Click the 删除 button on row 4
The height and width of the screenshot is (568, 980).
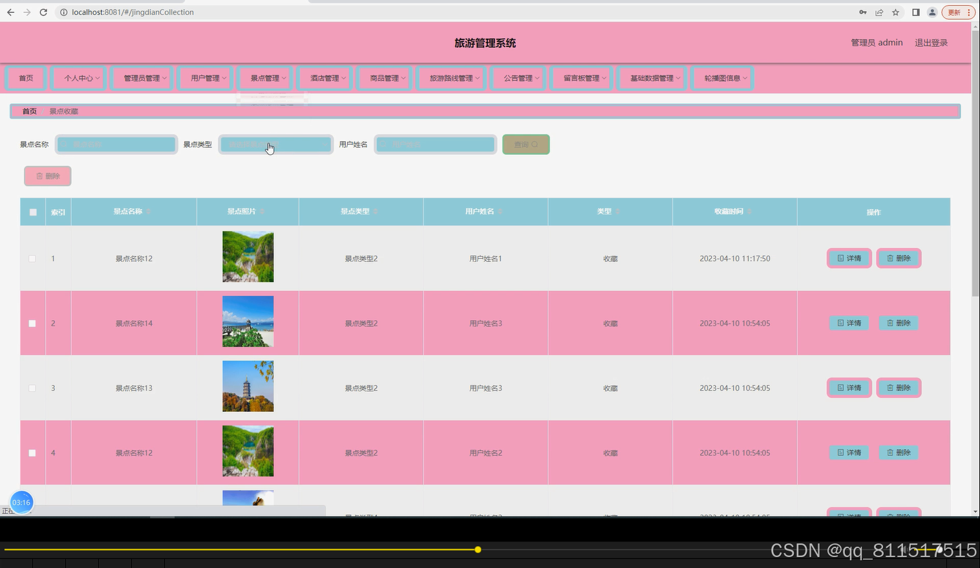pos(898,452)
